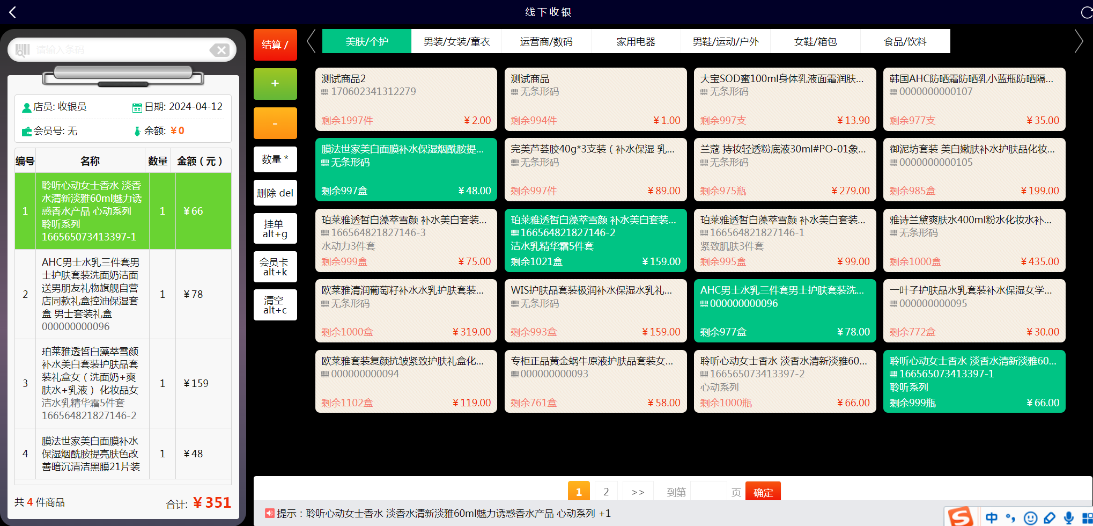Select the 欧莱雅清润葡萄籽 product card
Viewport: 1093px width, 526px height.
tap(406, 311)
